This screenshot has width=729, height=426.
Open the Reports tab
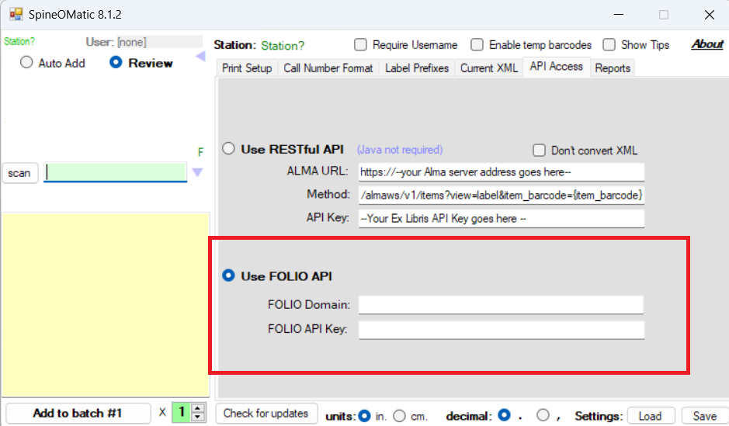point(613,68)
